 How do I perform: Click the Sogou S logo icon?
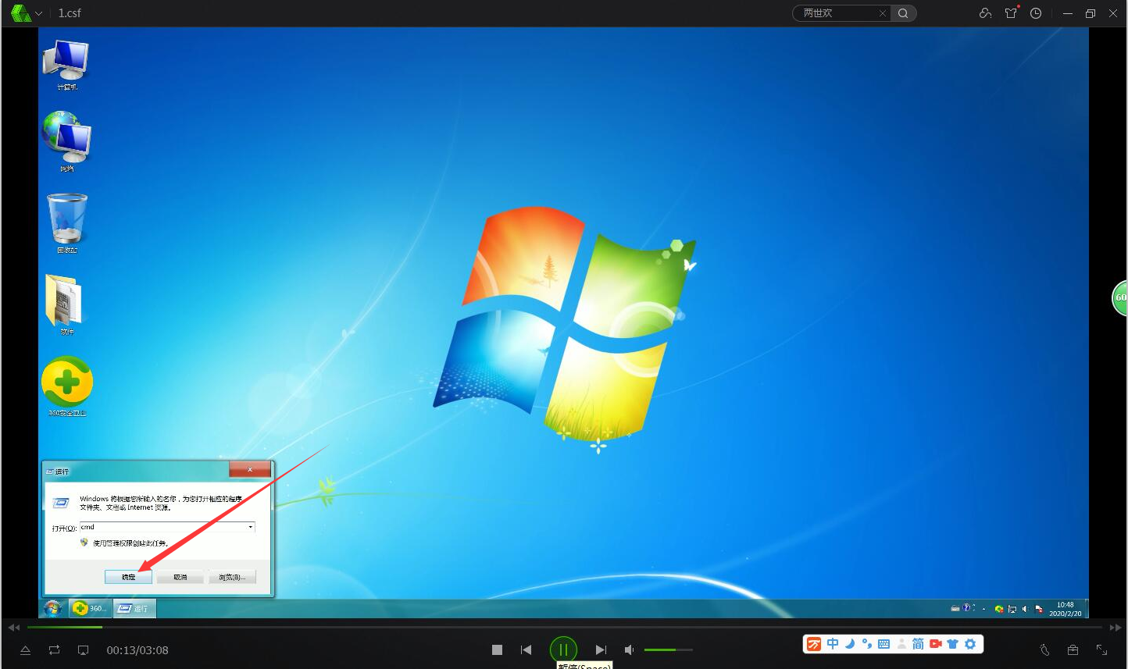click(814, 644)
